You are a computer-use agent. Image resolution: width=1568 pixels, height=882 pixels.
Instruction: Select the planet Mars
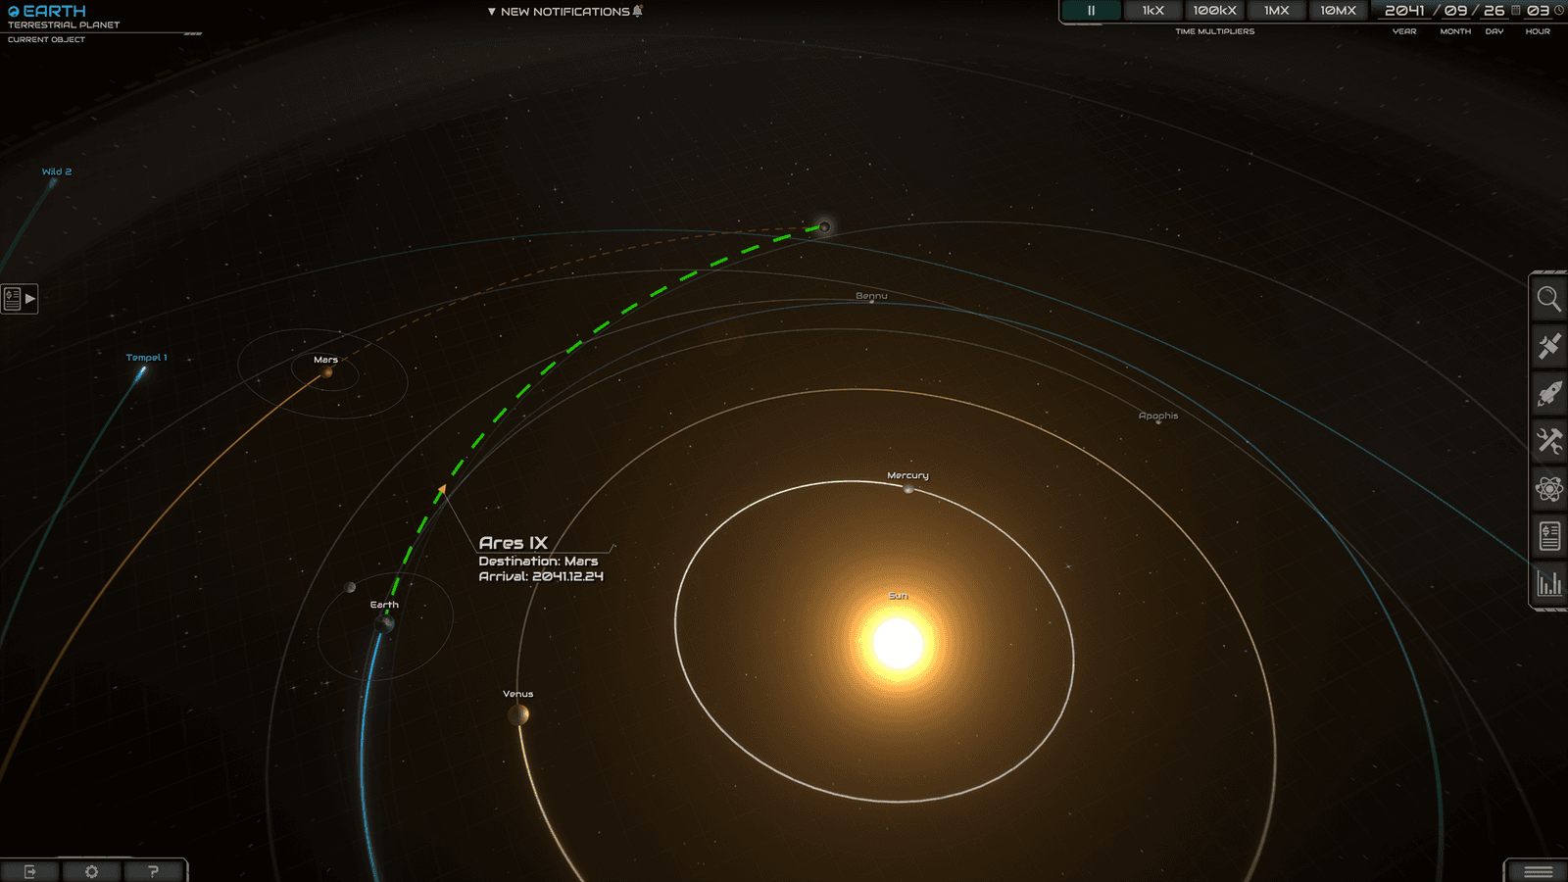327,372
